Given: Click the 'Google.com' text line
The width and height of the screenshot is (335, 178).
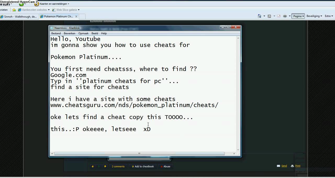Looking at the screenshot, I should [68, 75].
